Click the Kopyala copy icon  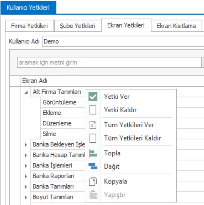pyautogui.click(x=93, y=182)
